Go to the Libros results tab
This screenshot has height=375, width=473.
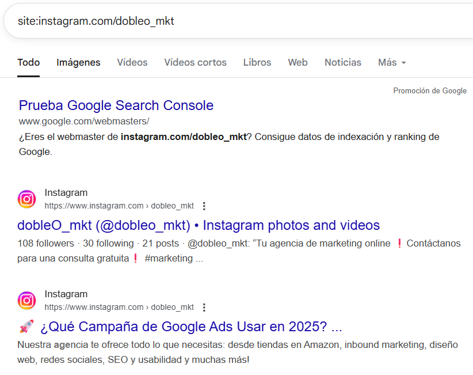click(257, 62)
